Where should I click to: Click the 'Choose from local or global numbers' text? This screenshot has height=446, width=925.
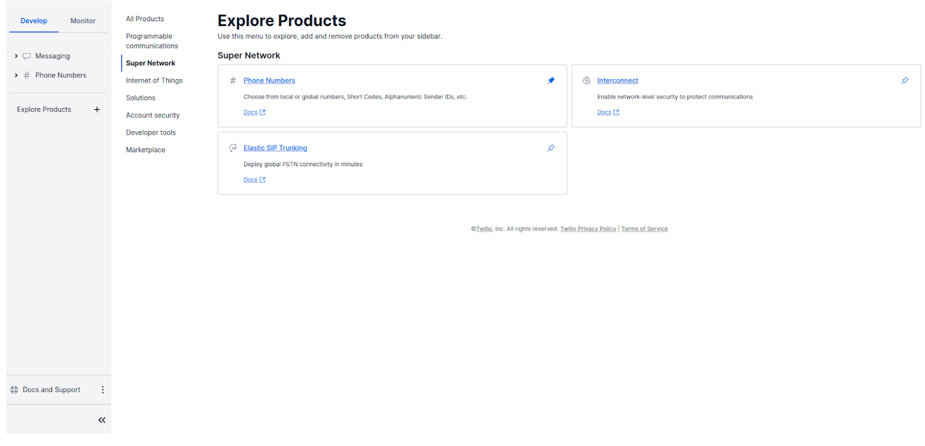click(x=355, y=97)
